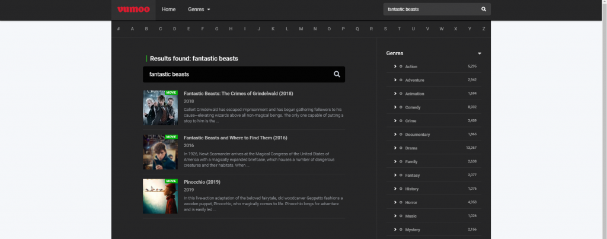Click the chevron arrow beside Drama
The width and height of the screenshot is (607, 239).
[395, 148]
